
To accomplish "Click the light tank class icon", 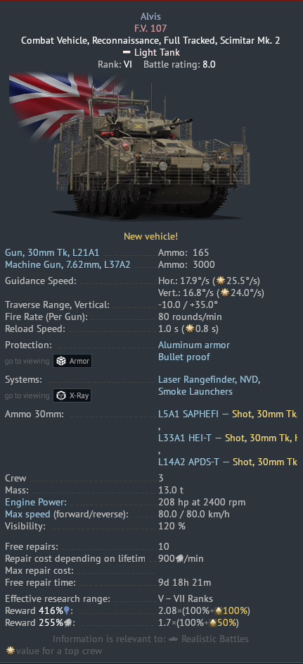I will [x=127, y=52].
